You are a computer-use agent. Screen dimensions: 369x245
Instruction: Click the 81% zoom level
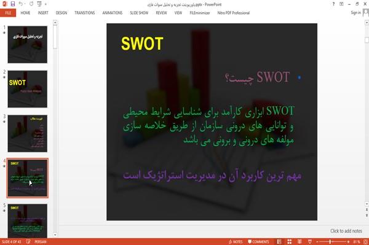pos(357,242)
